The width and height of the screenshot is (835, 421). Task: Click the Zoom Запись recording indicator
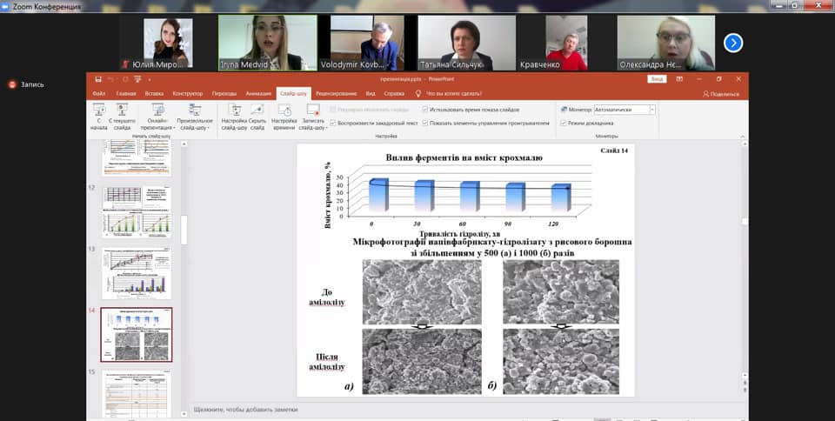[x=26, y=84]
